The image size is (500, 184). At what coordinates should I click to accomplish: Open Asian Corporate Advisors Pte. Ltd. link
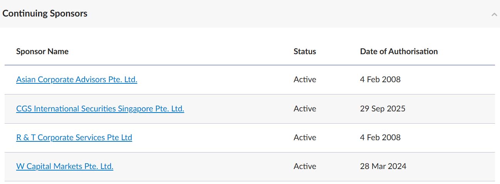point(77,80)
